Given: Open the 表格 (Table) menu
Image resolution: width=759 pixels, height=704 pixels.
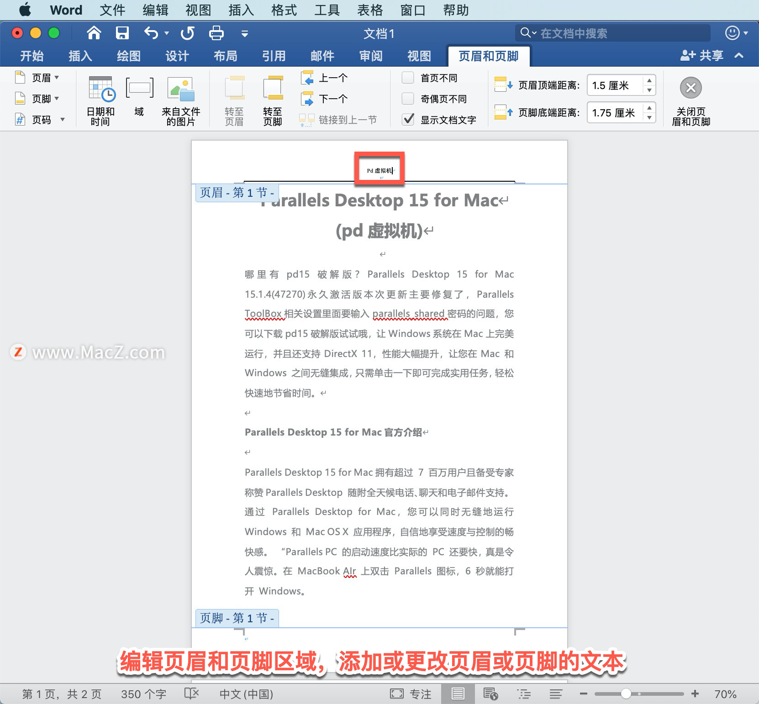Looking at the screenshot, I should (370, 10).
